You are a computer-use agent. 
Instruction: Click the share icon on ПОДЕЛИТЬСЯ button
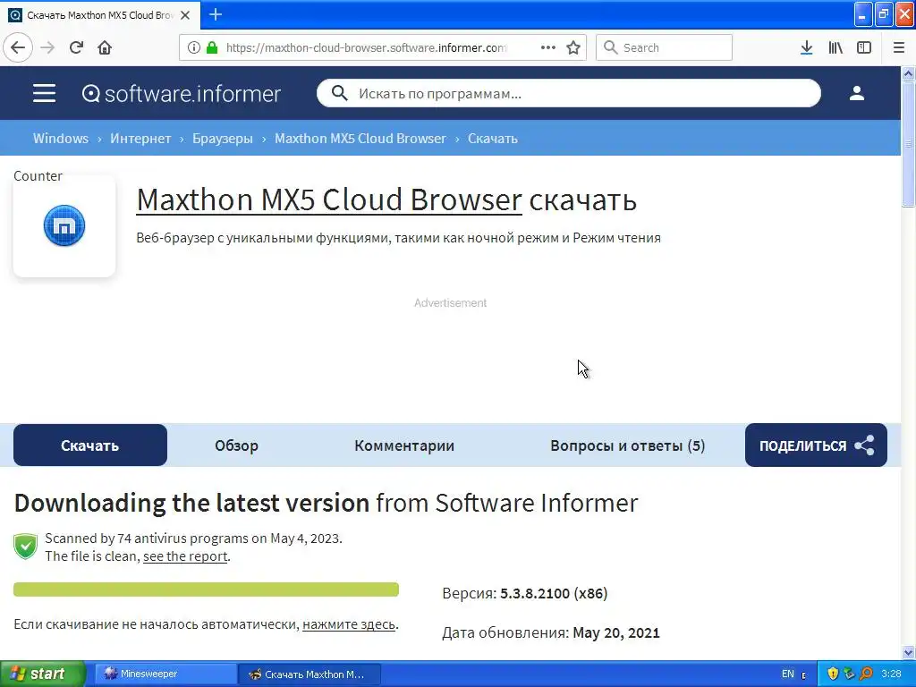tap(865, 445)
